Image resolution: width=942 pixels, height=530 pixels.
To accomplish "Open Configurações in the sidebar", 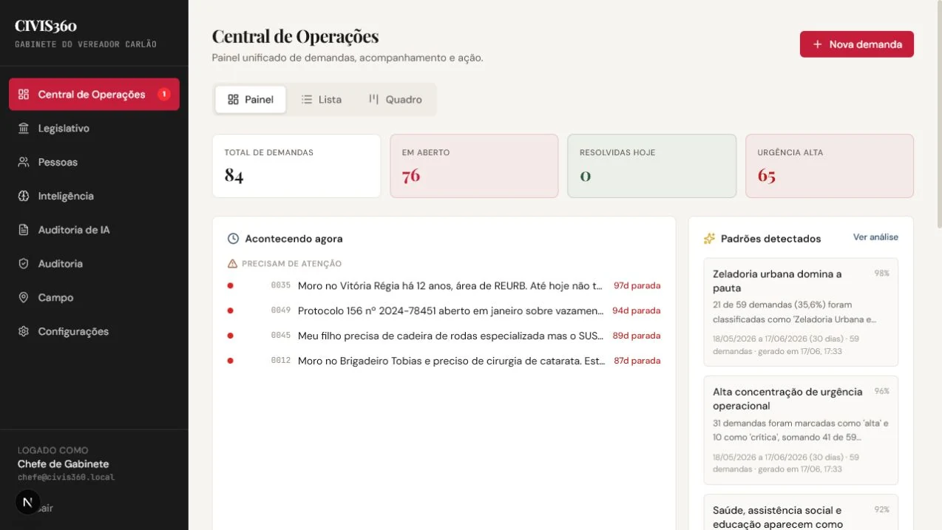I will point(94,332).
